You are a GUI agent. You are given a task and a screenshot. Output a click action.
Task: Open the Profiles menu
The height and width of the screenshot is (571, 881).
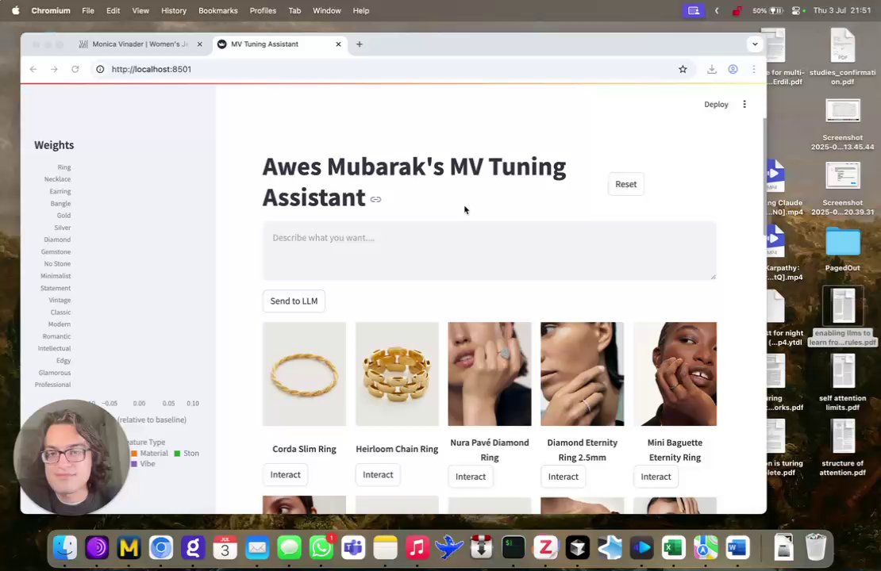pyautogui.click(x=263, y=10)
